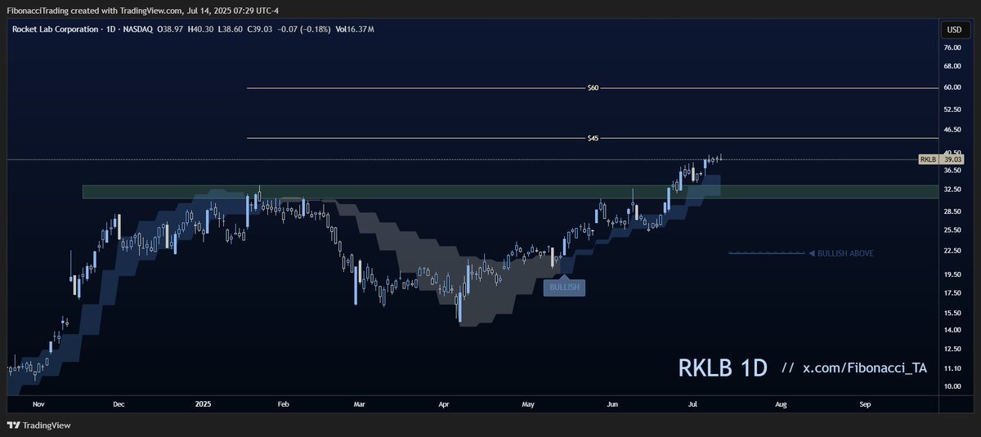981x437 pixels.
Task: Click the $45 target line label
Action: coord(594,138)
